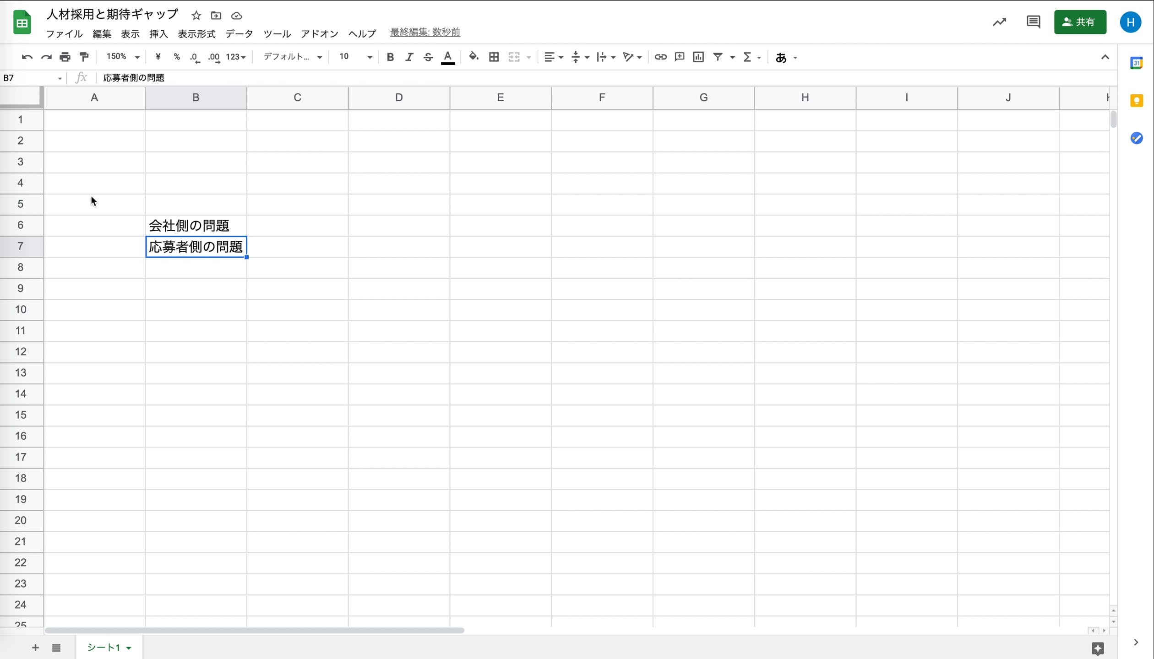Open the Explore button at bottom right
Screen dimensions: 1154x659
(1098, 648)
